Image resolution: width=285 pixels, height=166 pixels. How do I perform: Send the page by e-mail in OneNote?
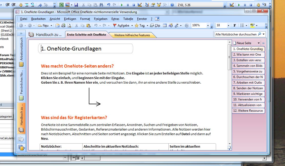tap(57, 25)
